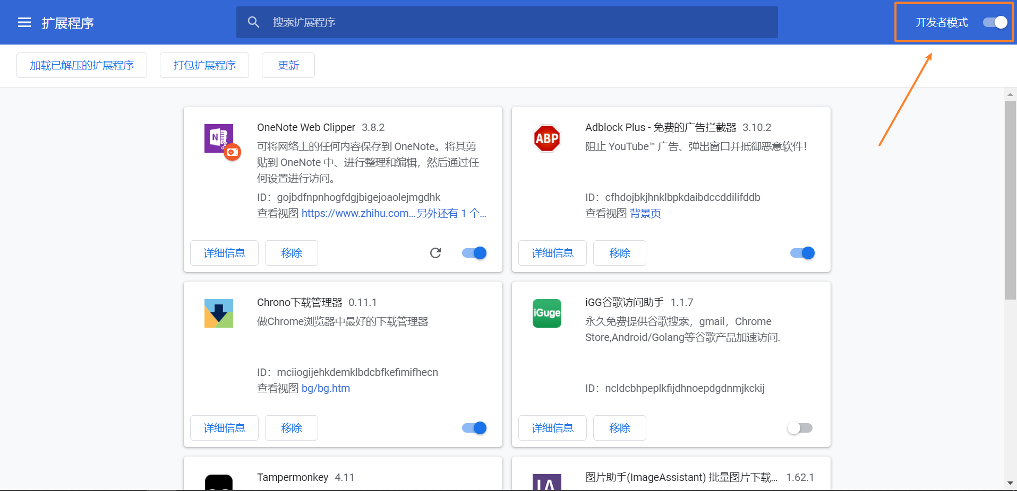Click the OneNote Web Clipper icon
The width and height of the screenshot is (1017, 491).
click(x=222, y=142)
